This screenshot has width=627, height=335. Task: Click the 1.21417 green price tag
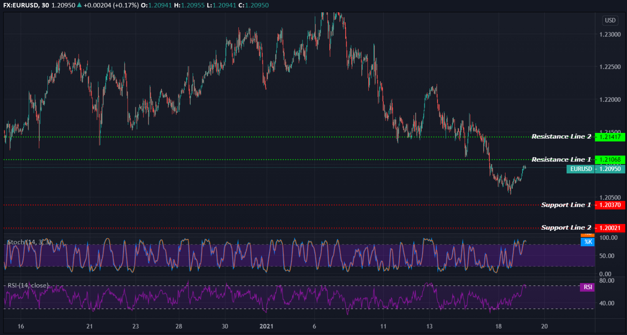coord(610,137)
